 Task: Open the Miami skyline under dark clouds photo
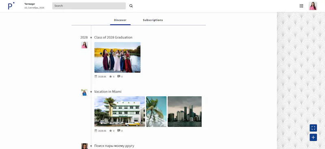[x=184, y=111]
